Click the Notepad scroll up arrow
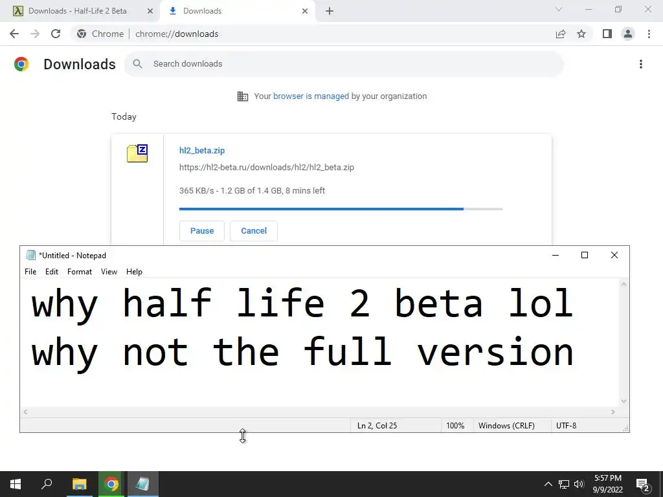 click(x=624, y=285)
